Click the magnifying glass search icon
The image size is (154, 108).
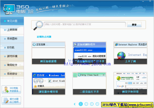point(38,25)
